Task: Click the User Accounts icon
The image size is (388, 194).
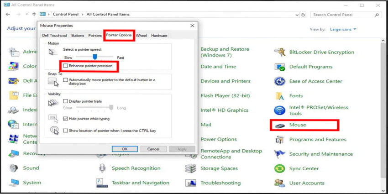Action: pyautogui.click(x=280, y=183)
